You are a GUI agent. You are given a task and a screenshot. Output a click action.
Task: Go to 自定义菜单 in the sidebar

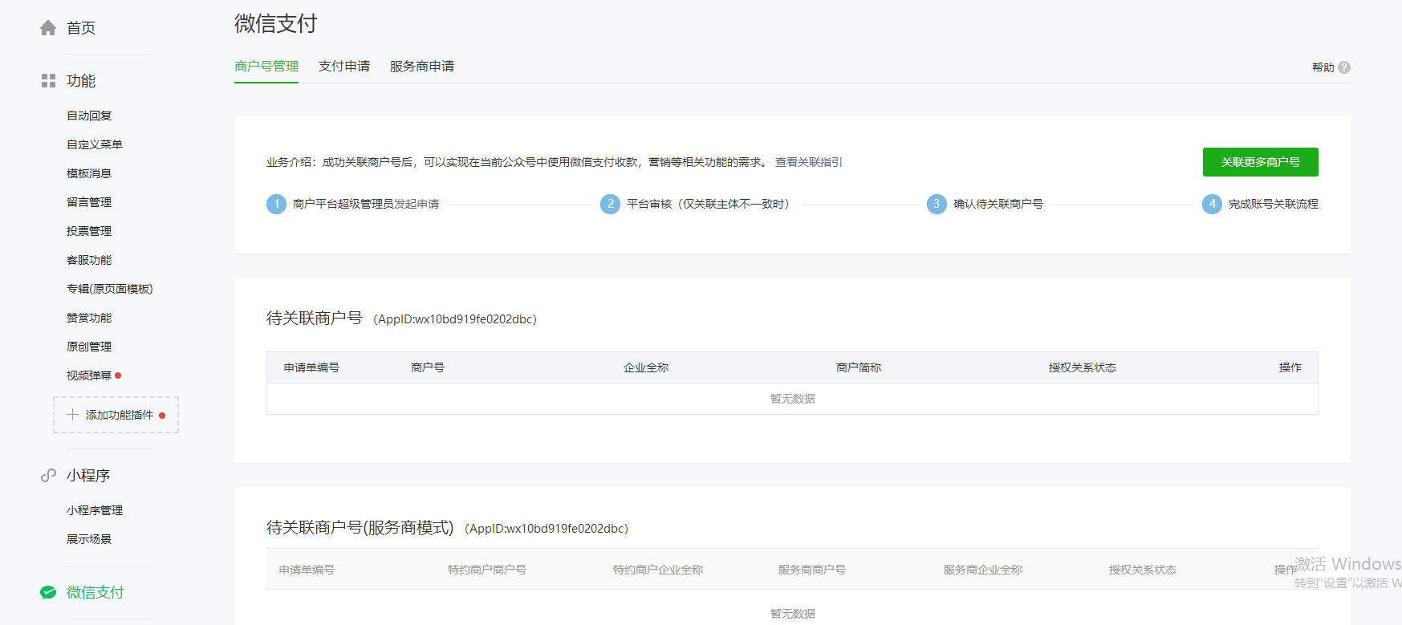tap(95, 144)
